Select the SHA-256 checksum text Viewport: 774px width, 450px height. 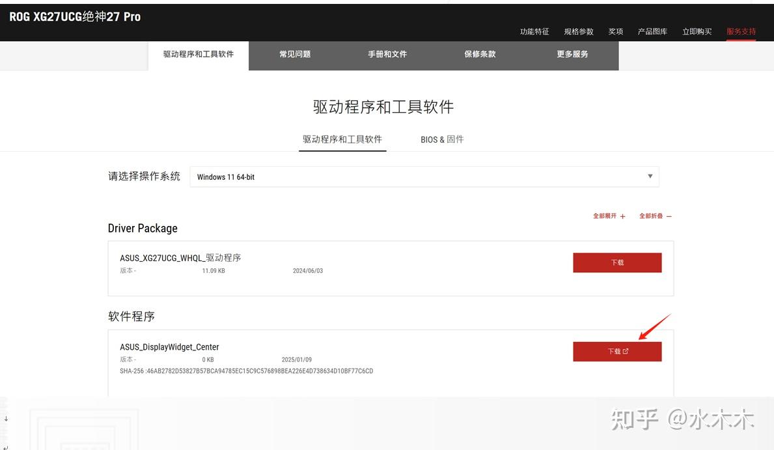click(246, 371)
